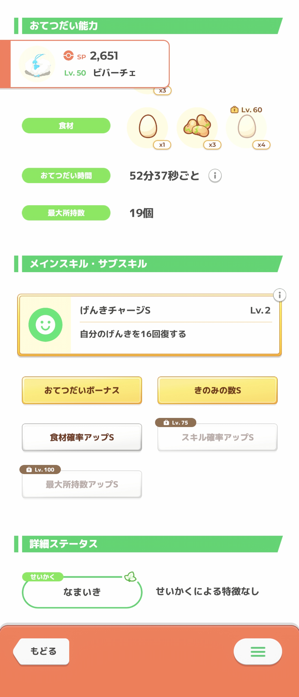Tap the げんきチャージS main skill card
Screen dimensions: 299x697
point(175,325)
